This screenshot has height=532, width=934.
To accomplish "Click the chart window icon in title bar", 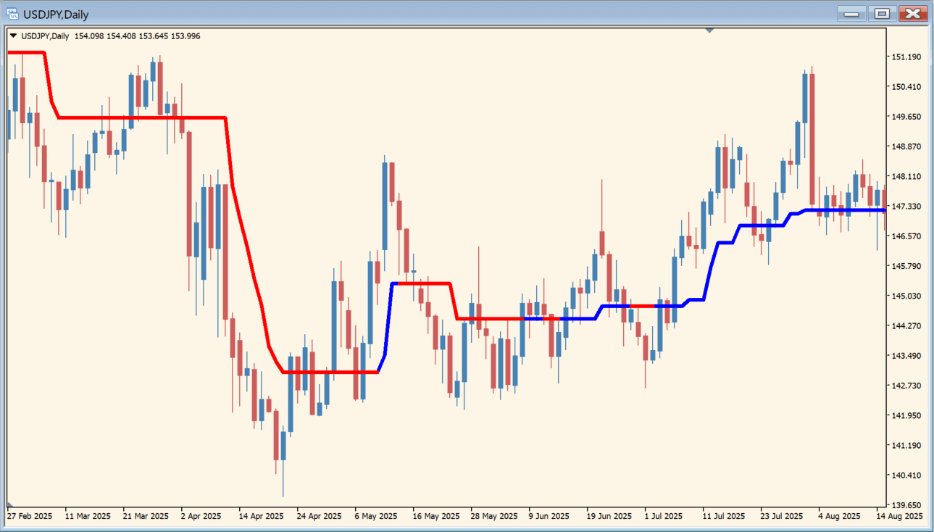I will pyautogui.click(x=12, y=14).
